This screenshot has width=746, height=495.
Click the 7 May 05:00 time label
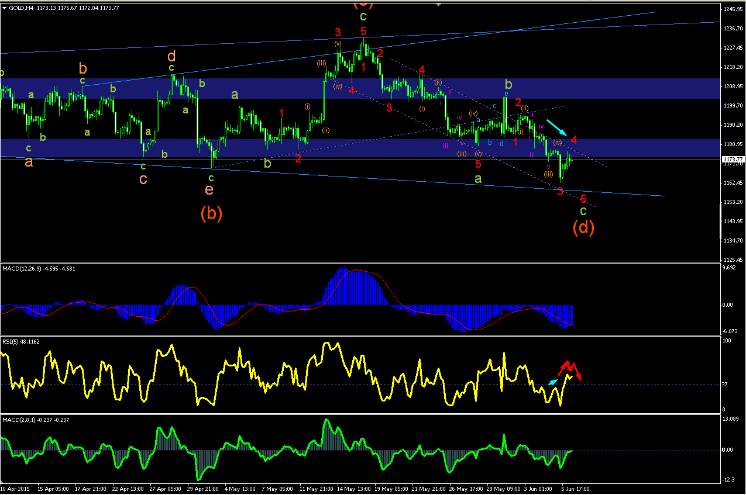[x=279, y=488]
